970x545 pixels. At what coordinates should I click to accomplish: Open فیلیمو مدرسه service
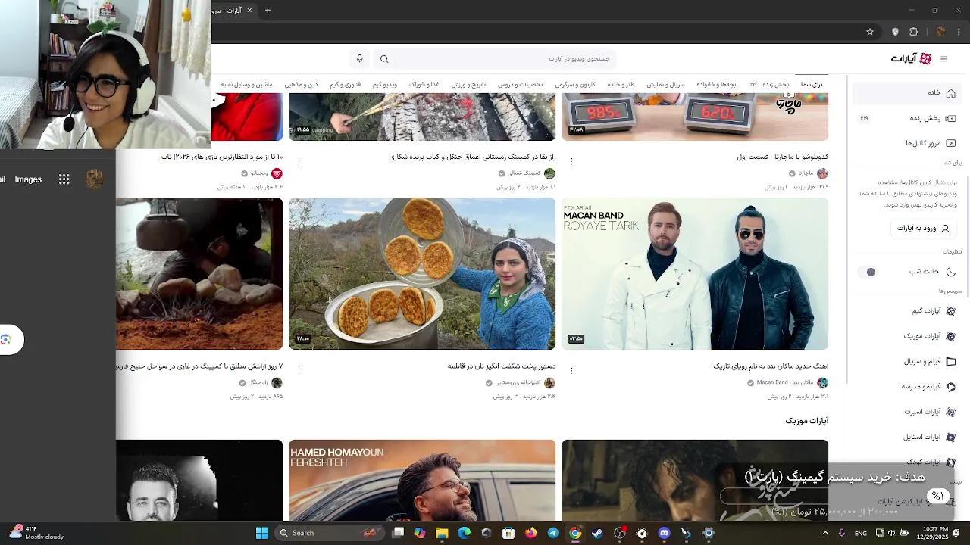point(928,387)
